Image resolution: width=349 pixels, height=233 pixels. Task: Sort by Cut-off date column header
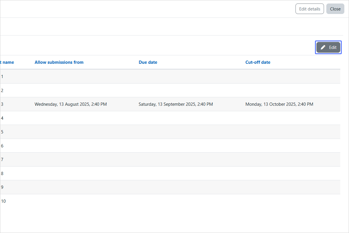[258, 62]
